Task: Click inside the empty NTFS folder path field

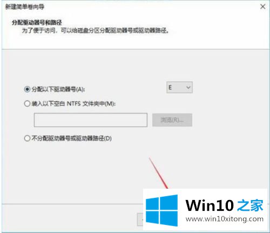Action: click(91, 120)
